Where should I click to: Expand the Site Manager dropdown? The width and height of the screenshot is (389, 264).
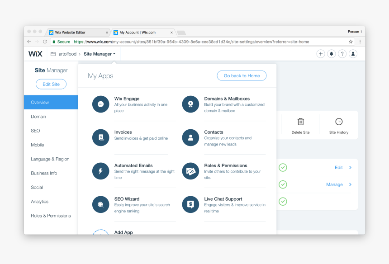click(x=100, y=54)
